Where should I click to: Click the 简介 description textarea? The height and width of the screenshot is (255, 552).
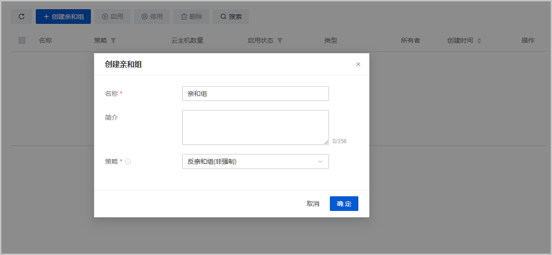(x=255, y=127)
